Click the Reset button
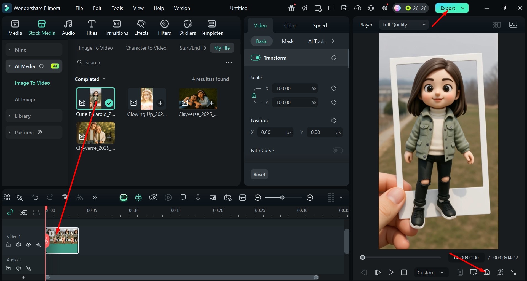The image size is (527, 281). [259, 174]
